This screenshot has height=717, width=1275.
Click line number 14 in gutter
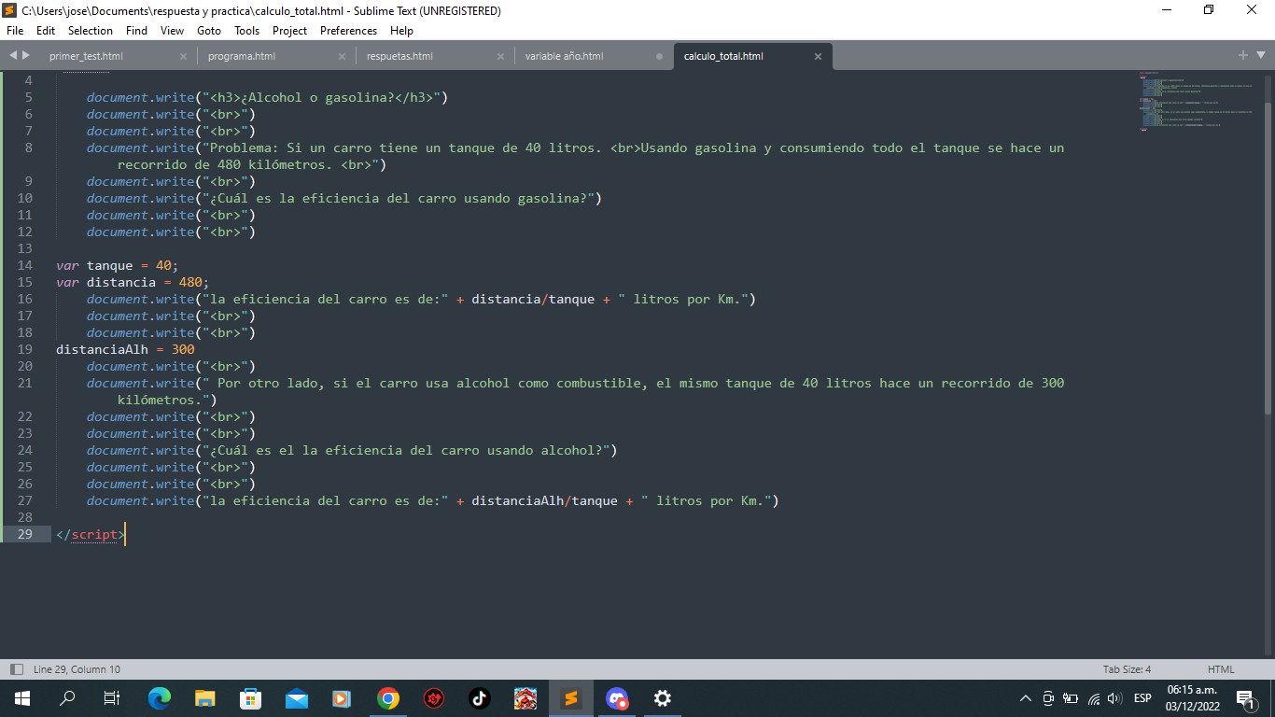coord(24,265)
